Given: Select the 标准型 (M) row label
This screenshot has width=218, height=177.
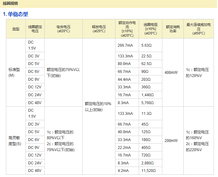Looking at the screenshot, I should [16, 73].
